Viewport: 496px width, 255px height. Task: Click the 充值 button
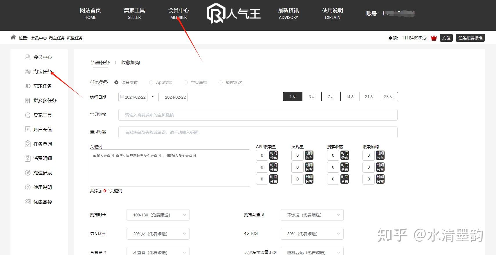tap(446, 38)
